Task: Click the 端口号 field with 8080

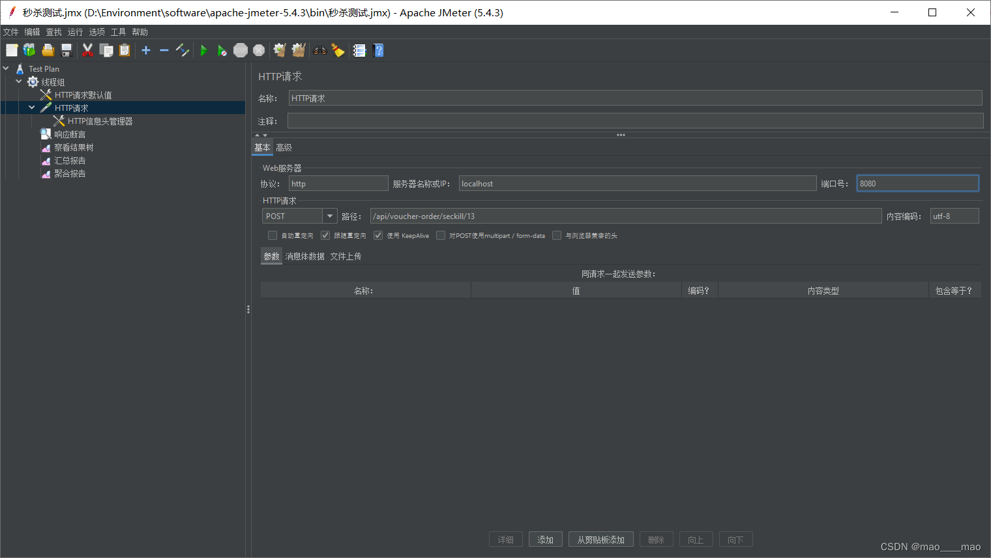Action: coord(917,183)
